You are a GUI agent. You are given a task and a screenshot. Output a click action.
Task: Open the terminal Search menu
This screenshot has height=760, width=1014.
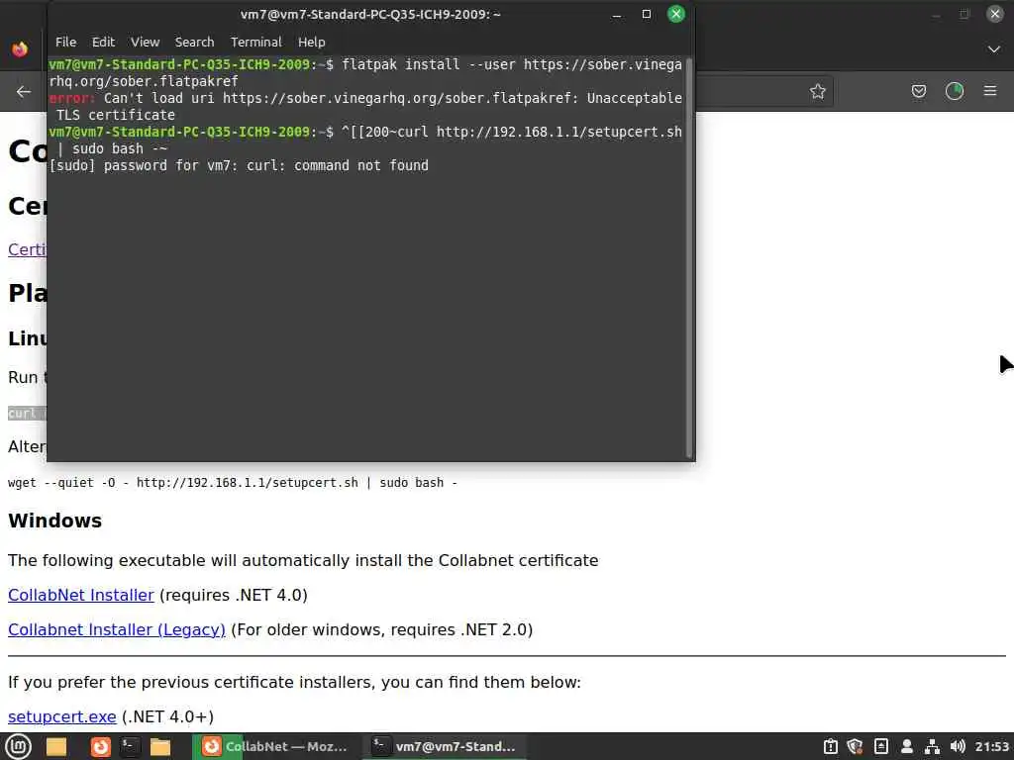[x=194, y=42]
